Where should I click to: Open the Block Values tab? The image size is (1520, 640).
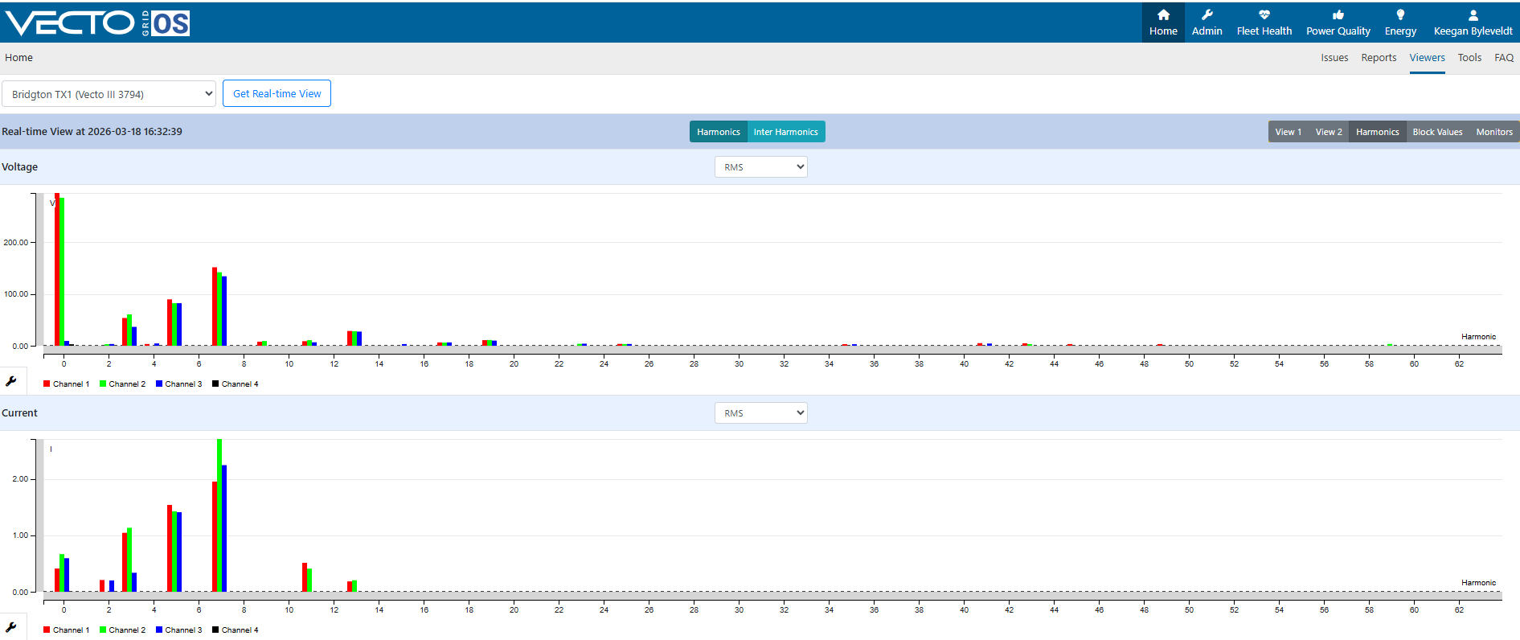point(1437,132)
